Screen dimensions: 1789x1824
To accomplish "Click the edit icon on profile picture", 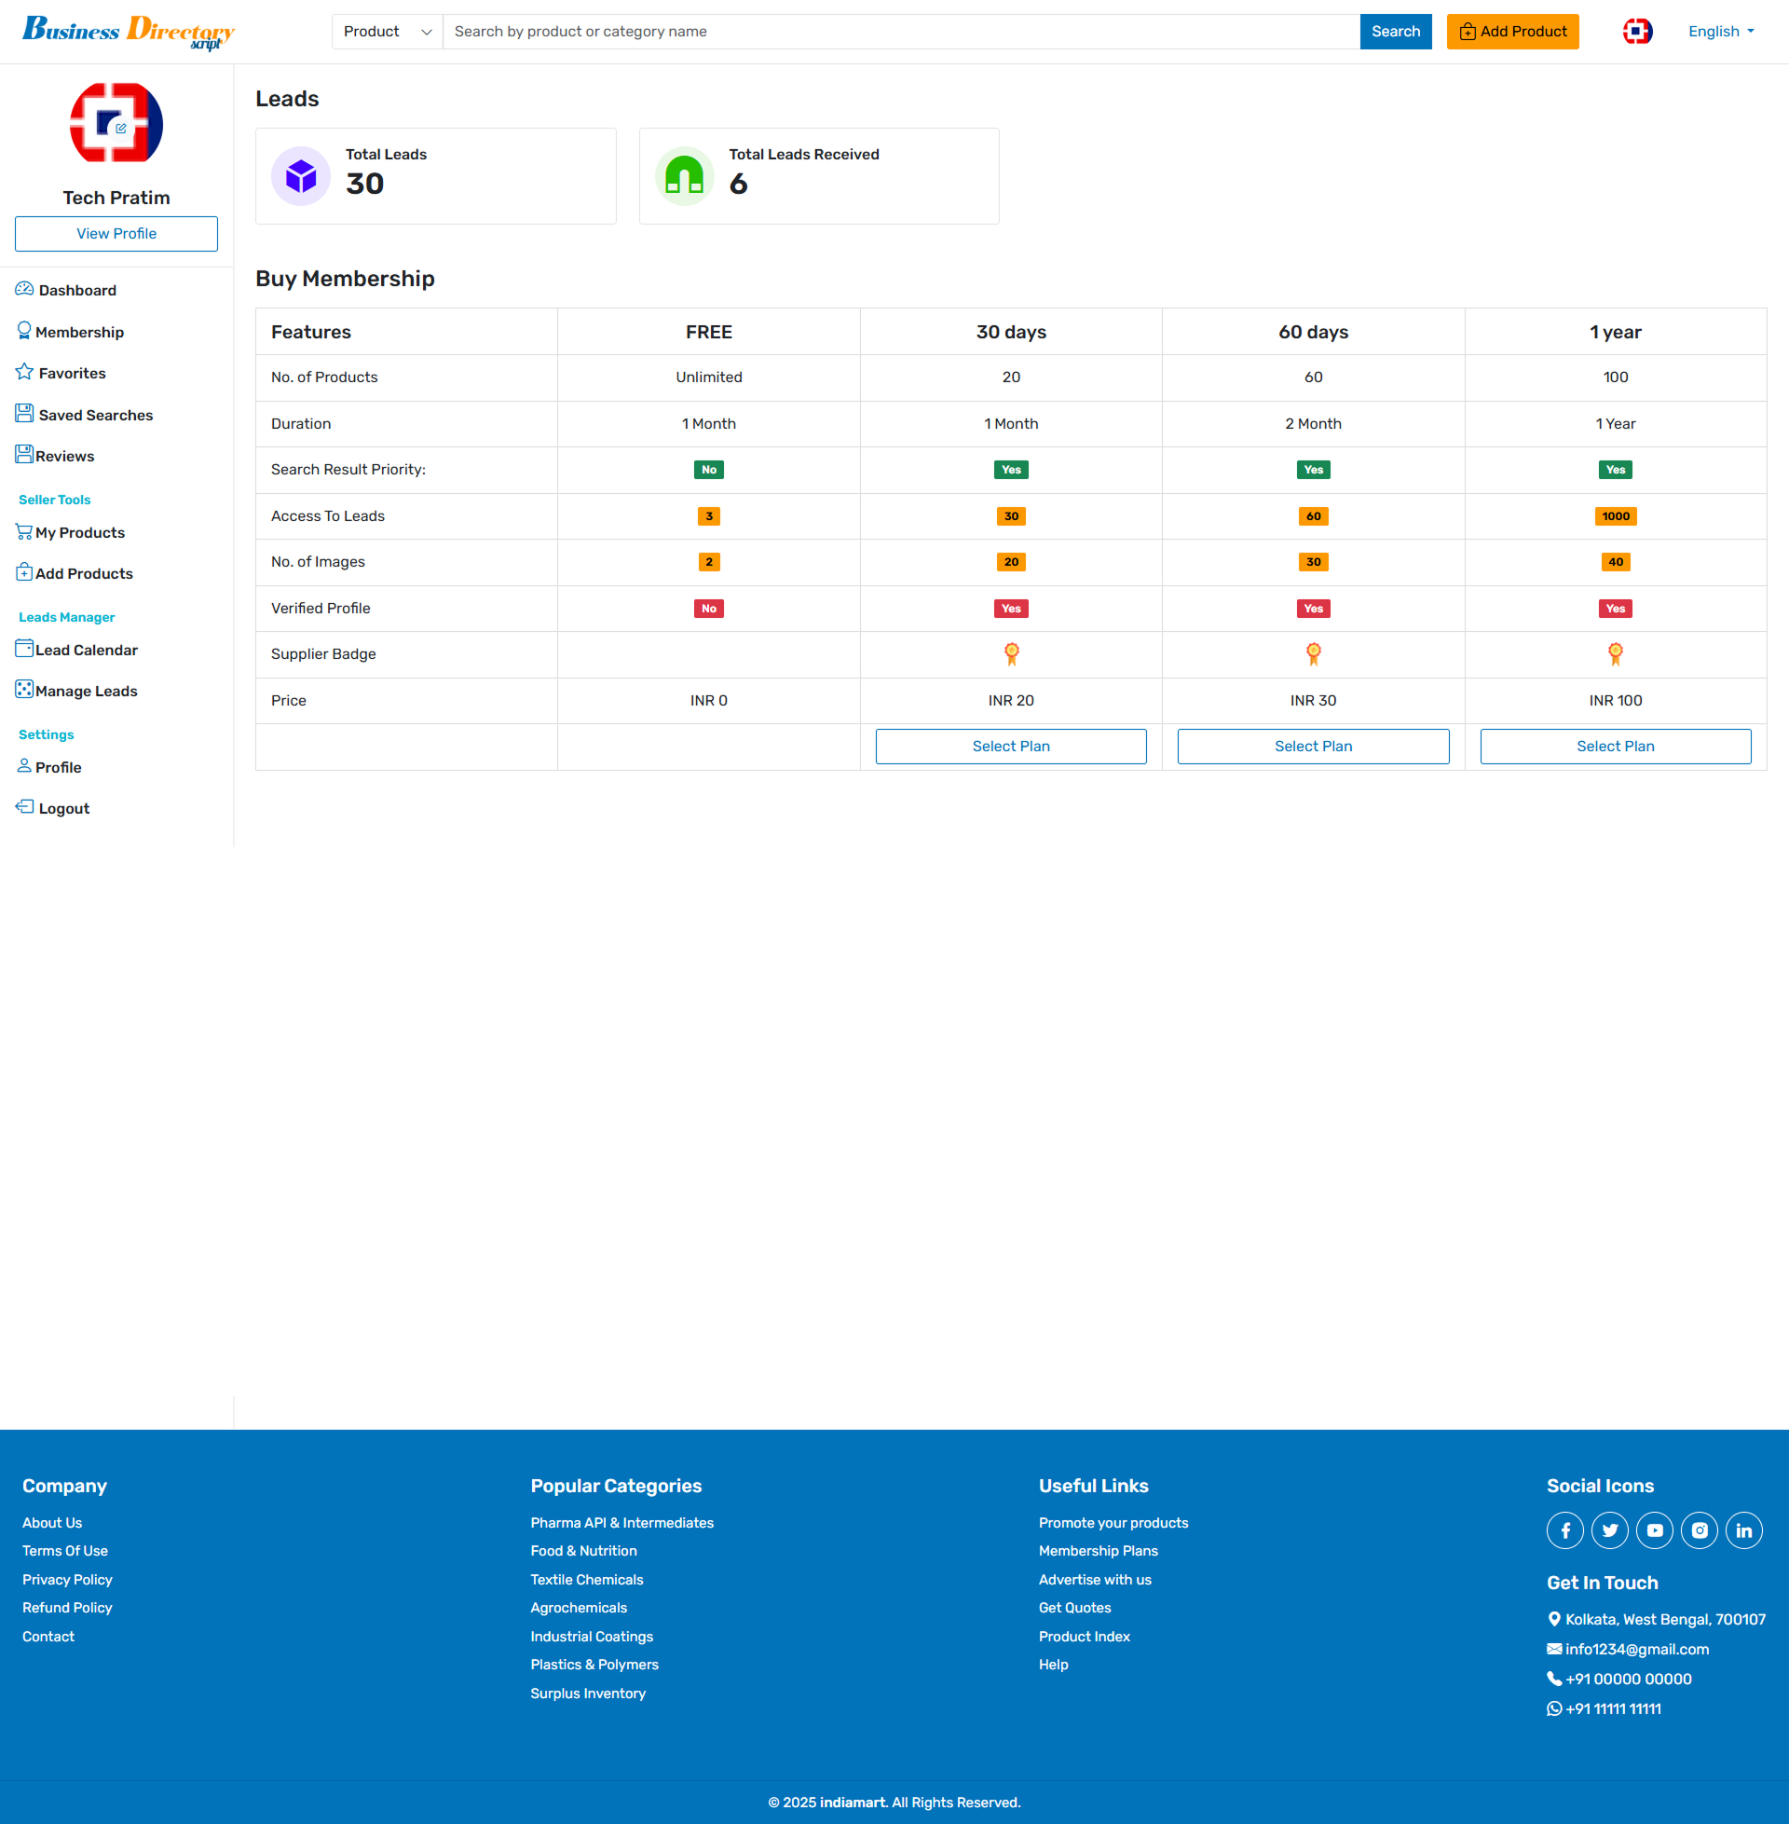I will pos(120,128).
